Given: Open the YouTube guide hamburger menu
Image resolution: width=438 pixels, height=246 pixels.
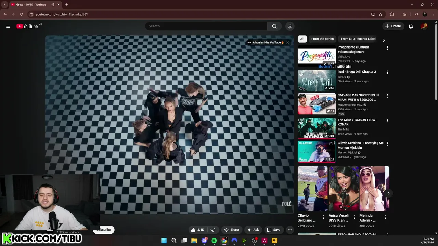Looking at the screenshot, I should click(x=8, y=26).
